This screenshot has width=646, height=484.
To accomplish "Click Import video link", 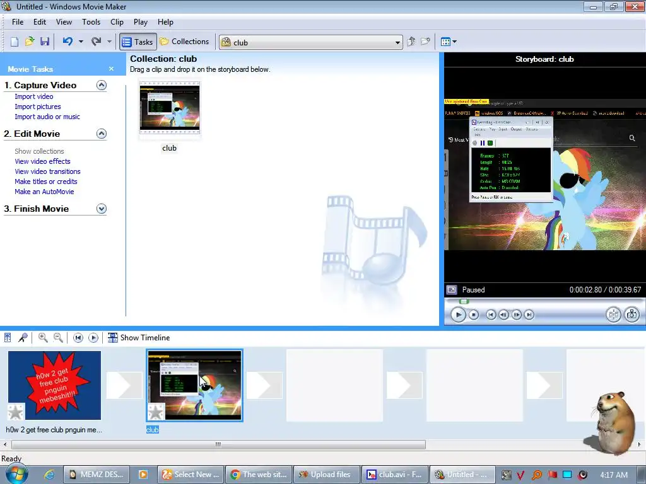I will click(34, 96).
